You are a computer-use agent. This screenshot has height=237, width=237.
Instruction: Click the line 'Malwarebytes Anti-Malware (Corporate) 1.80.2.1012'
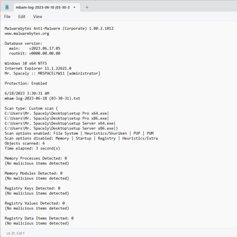[59, 28]
